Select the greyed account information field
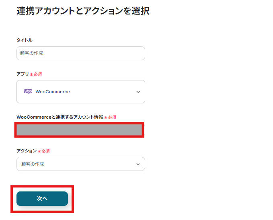 point(79,130)
